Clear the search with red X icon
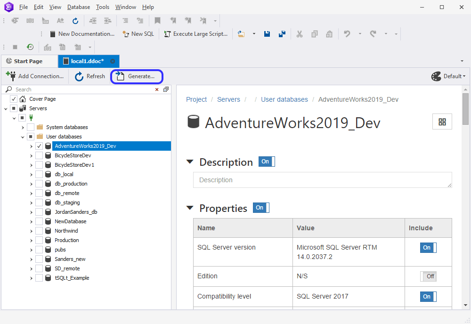471x324 pixels. (x=157, y=89)
